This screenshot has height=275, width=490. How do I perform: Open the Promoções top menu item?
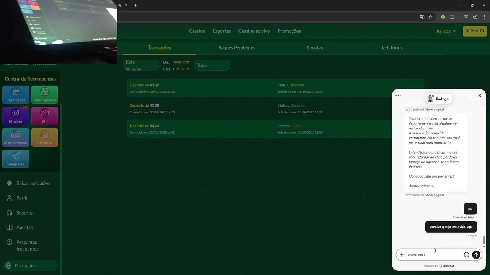click(x=289, y=31)
